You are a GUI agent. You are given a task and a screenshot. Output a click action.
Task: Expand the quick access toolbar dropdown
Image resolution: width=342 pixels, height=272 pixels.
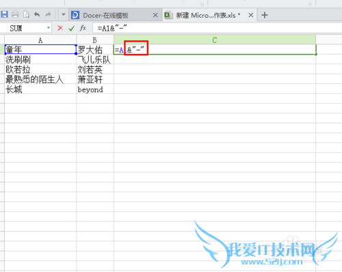[x=64, y=14]
